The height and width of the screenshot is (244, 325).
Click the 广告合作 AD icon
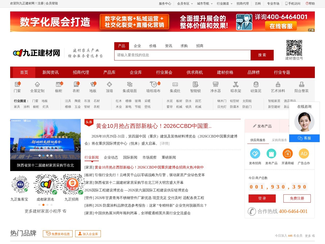[304, 154]
